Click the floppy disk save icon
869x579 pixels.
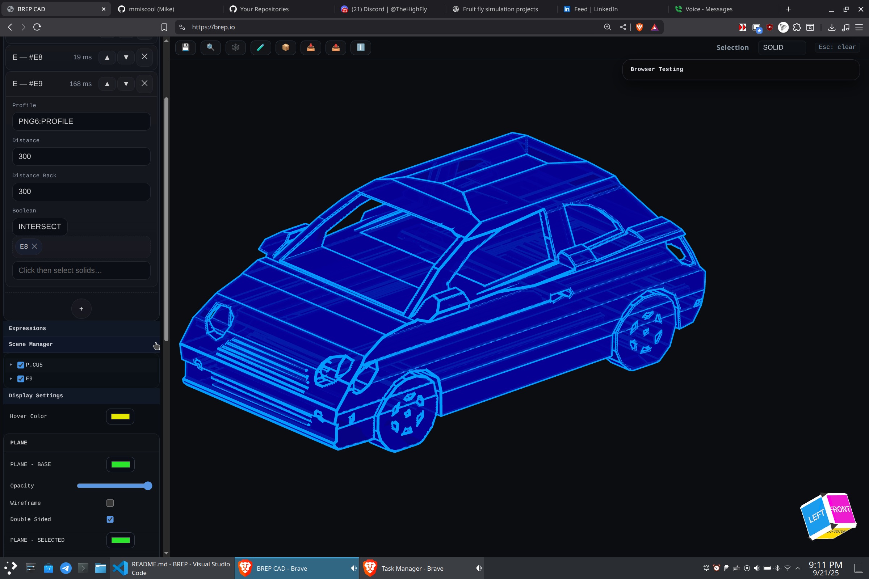coord(185,47)
